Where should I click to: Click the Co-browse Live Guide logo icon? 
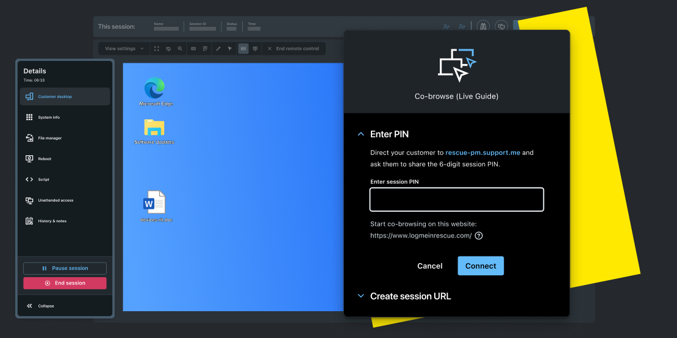tap(457, 65)
